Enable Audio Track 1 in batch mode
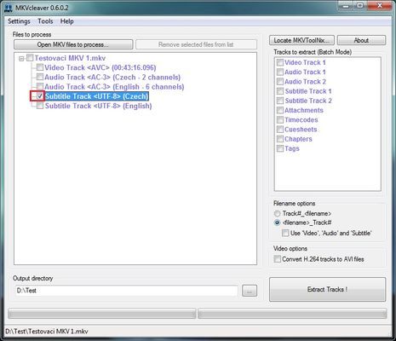The image size is (396, 341). click(280, 72)
